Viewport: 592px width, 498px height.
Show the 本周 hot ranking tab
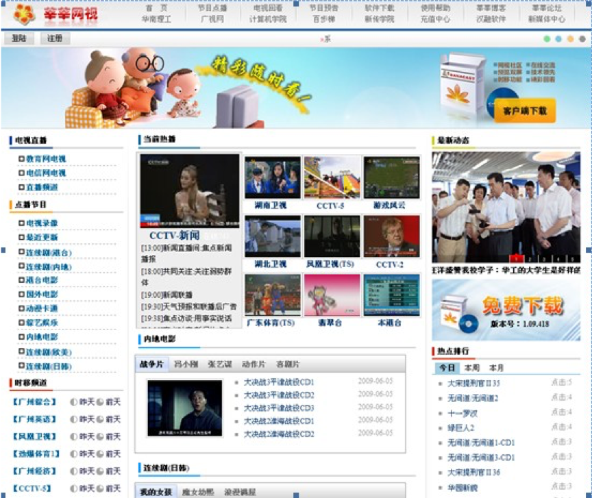coord(472,368)
